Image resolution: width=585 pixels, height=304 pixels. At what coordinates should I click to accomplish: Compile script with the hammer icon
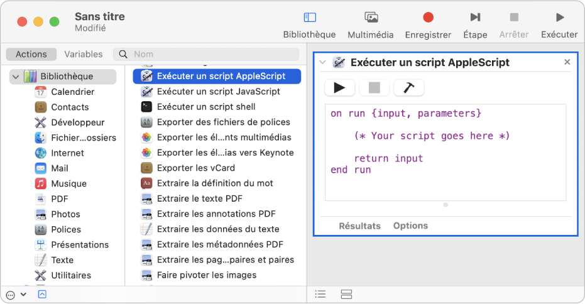point(409,88)
